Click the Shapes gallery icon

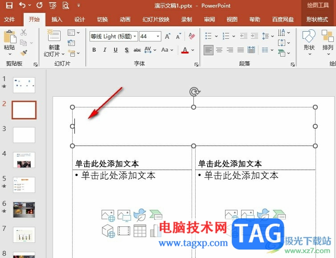pyautogui.click(x=309, y=36)
